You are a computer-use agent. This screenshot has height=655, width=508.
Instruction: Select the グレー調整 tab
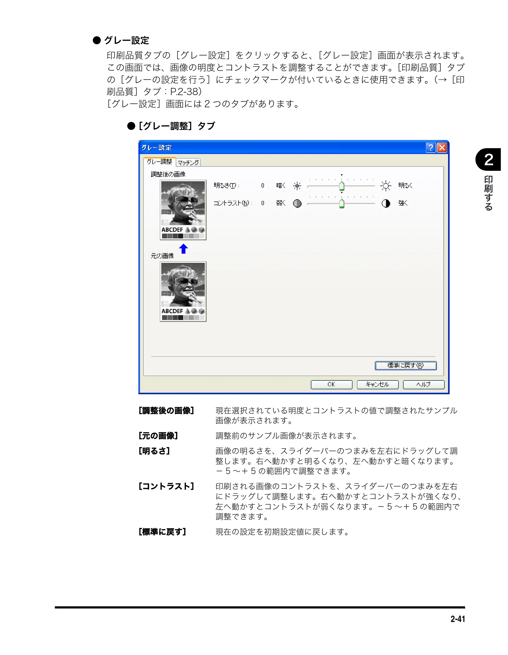click(x=160, y=162)
